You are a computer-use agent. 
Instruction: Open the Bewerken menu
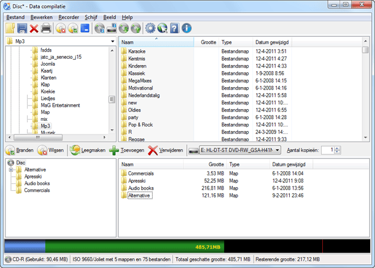[x=42, y=17]
